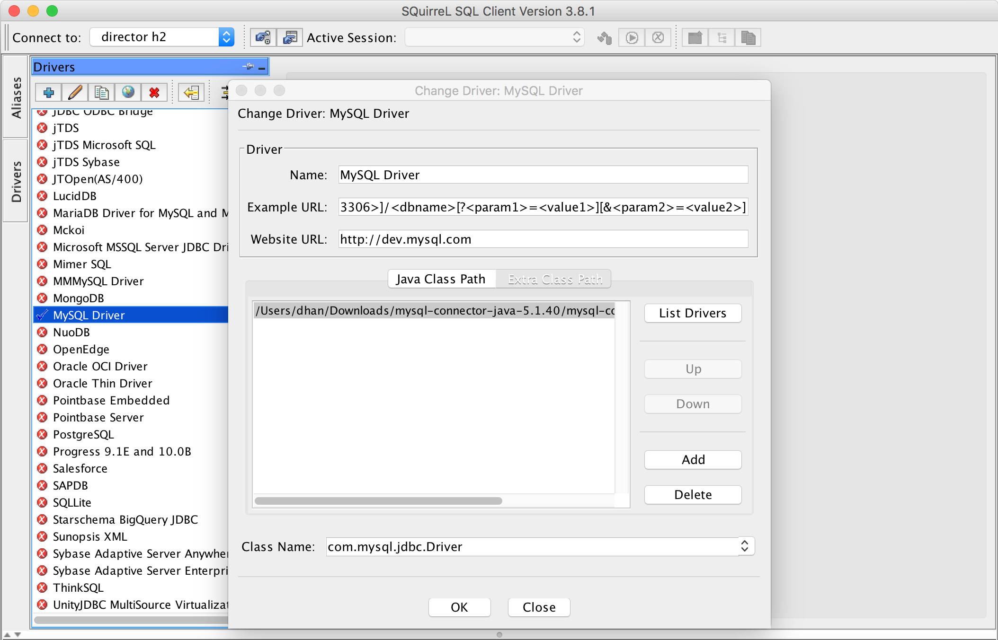Select JTOpen(AS/400) in drivers list

pyautogui.click(x=131, y=179)
